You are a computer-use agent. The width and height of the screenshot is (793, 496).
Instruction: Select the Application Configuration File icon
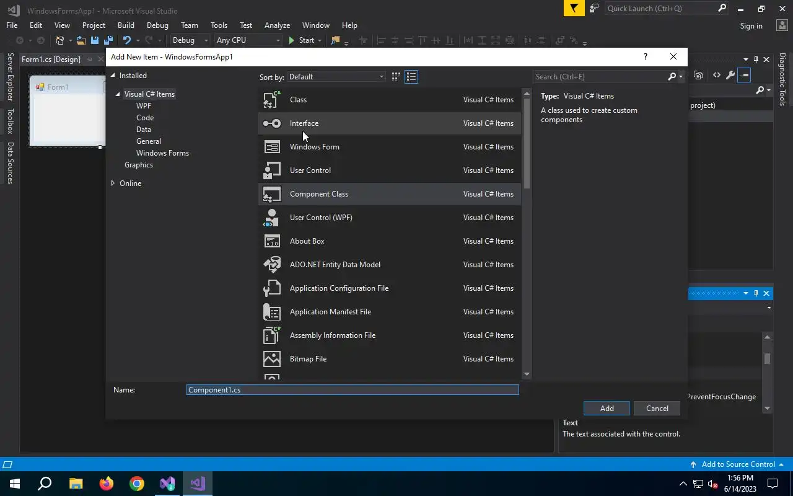click(x=272, y=288)
